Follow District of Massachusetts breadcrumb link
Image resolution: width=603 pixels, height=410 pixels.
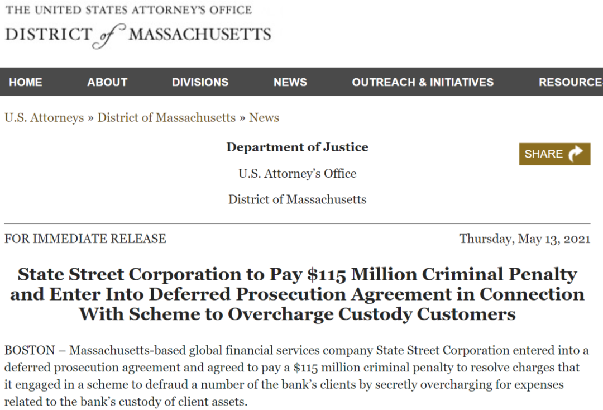[166, 117]
